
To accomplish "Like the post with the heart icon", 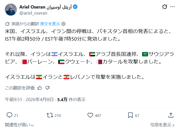I will pos(90,115).
